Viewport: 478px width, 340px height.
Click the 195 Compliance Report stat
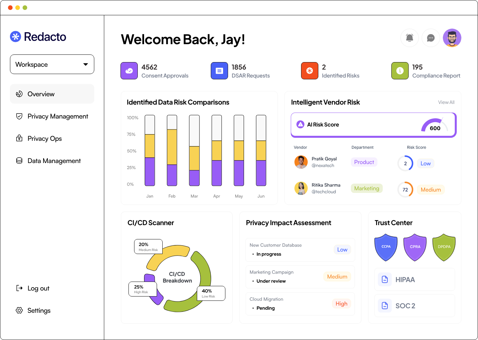[x=426, y=71]
